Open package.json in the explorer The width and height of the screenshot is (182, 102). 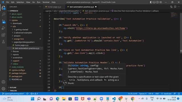[x=25, y=76]
